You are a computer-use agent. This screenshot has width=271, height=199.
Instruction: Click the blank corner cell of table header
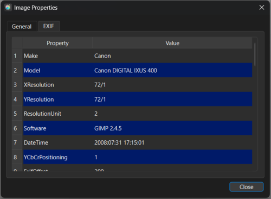click(x=17, y=43)
